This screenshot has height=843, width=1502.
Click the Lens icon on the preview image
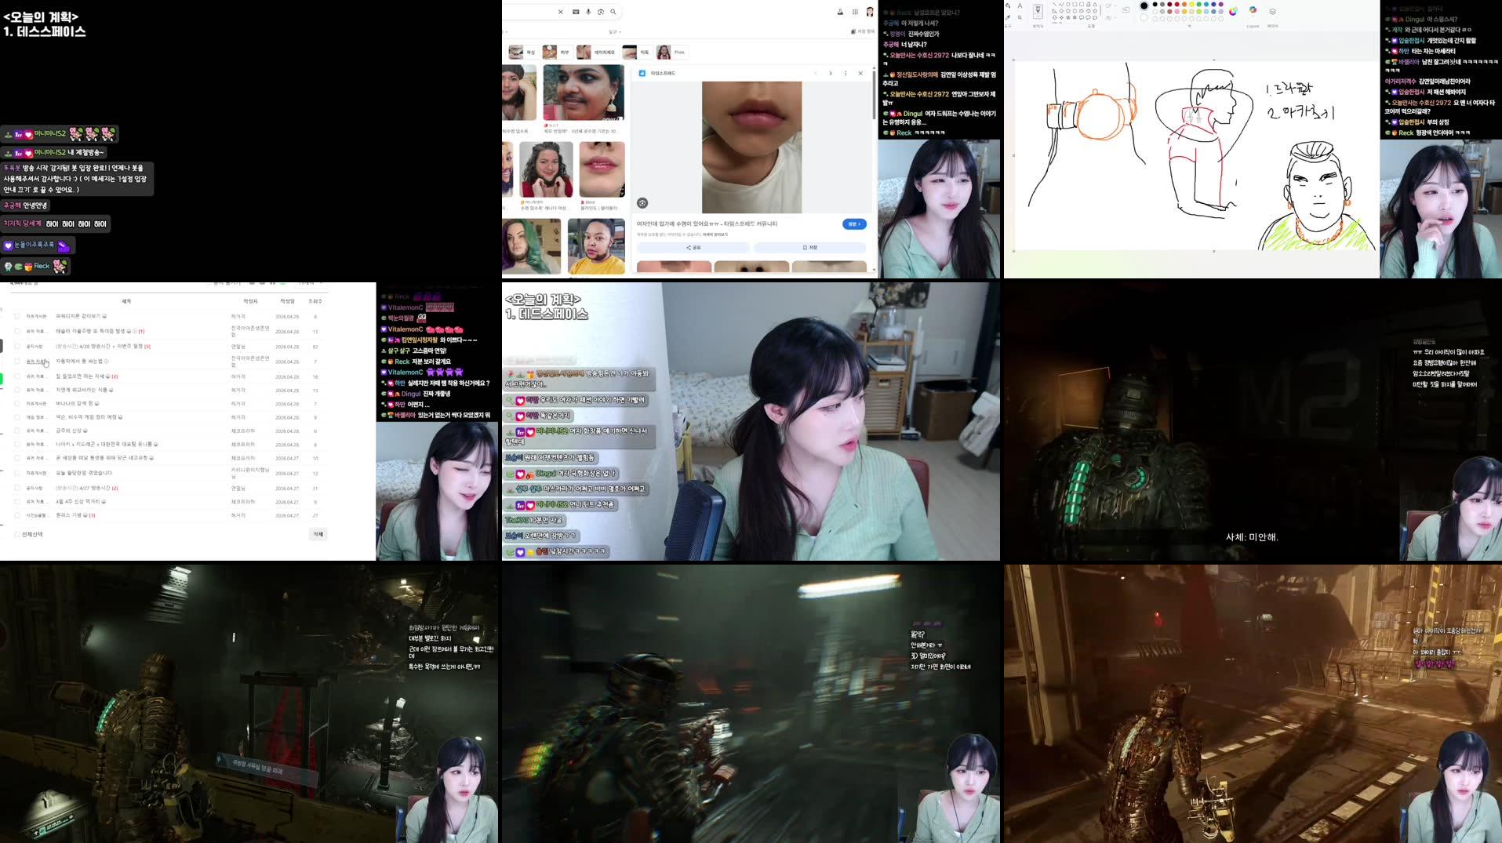pos(642,203)
